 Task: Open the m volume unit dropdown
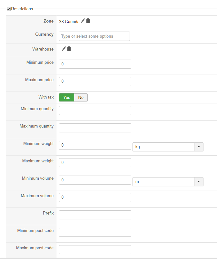(x=168, y=182)
